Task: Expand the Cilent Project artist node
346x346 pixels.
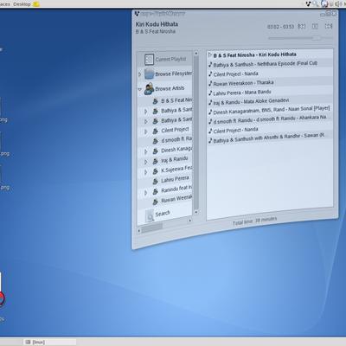Action: point(146,131)
